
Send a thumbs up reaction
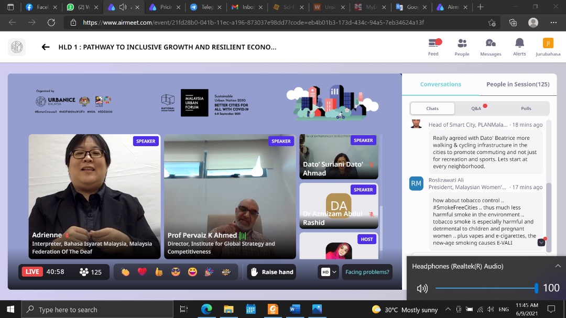point(159,272)
